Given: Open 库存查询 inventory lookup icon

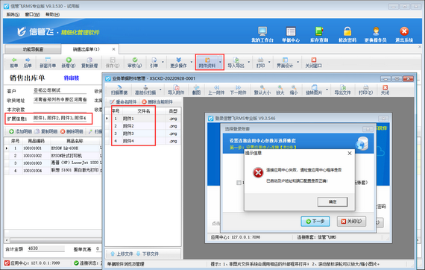Looking at the screenshot, I should [319, 34].
